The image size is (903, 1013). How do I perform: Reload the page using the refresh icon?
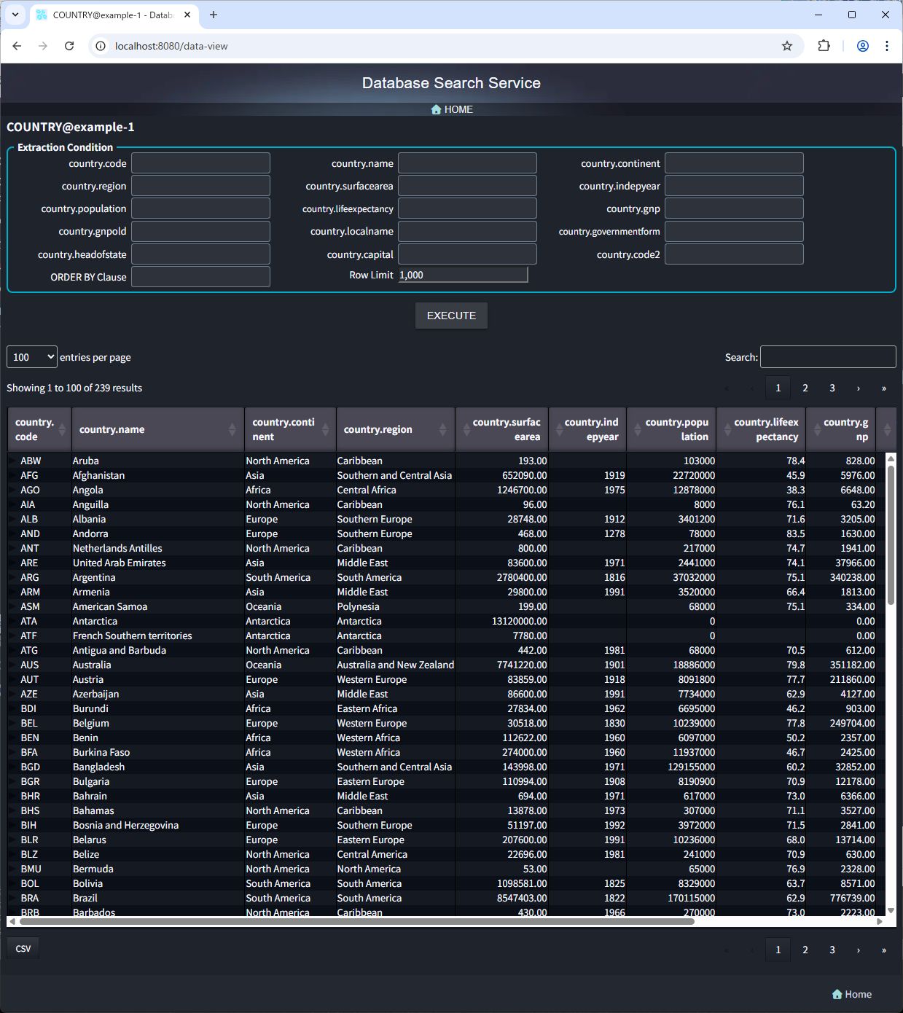pos(69,46)
